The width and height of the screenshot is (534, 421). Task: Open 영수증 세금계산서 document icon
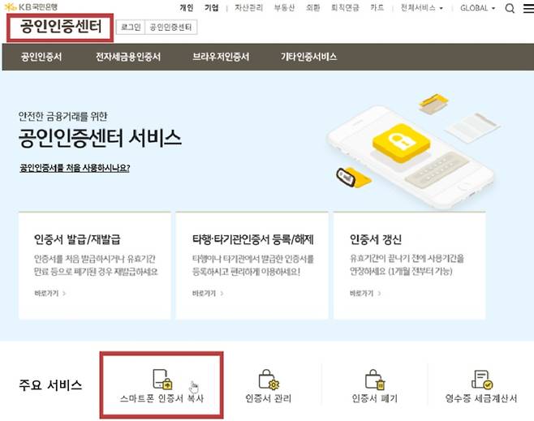tap(481, 379)
